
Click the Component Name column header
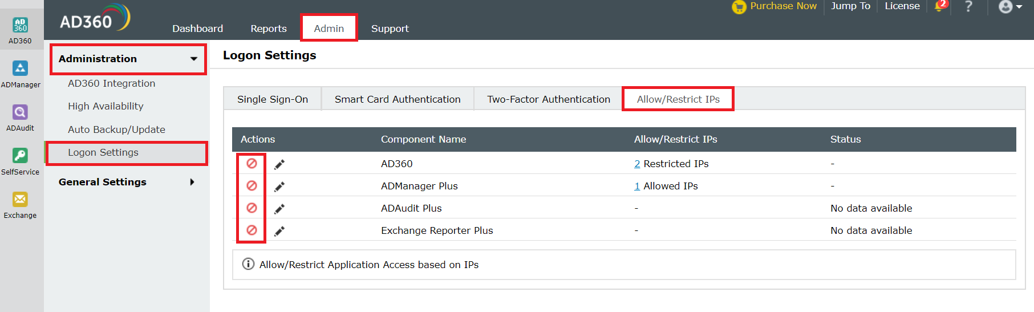pyautogui.click(x=423, y=139)
